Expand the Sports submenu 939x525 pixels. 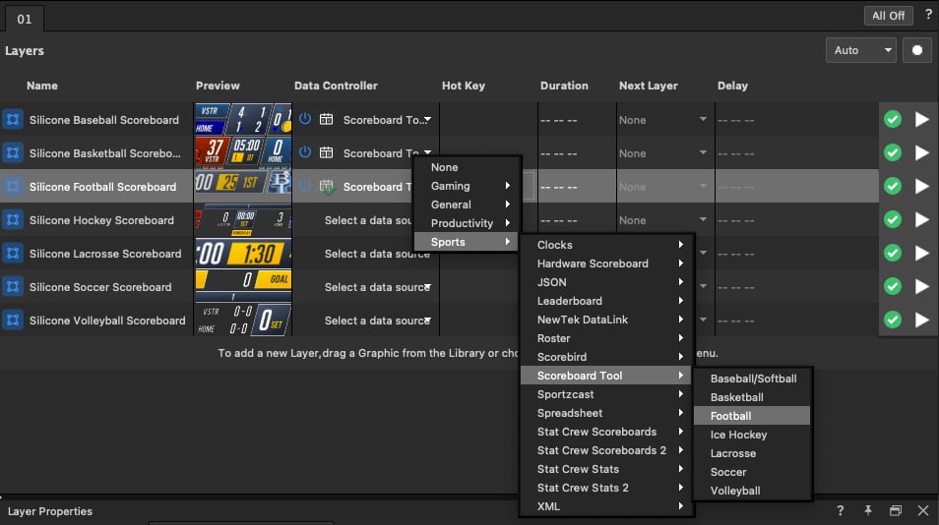click(466, 242)
